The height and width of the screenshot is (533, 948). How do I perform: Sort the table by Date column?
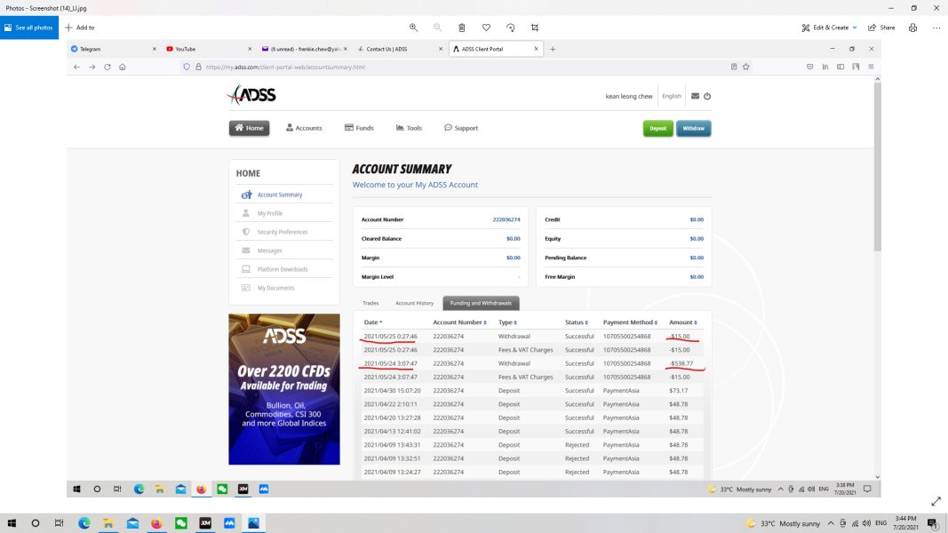click(x=373, y=322)
